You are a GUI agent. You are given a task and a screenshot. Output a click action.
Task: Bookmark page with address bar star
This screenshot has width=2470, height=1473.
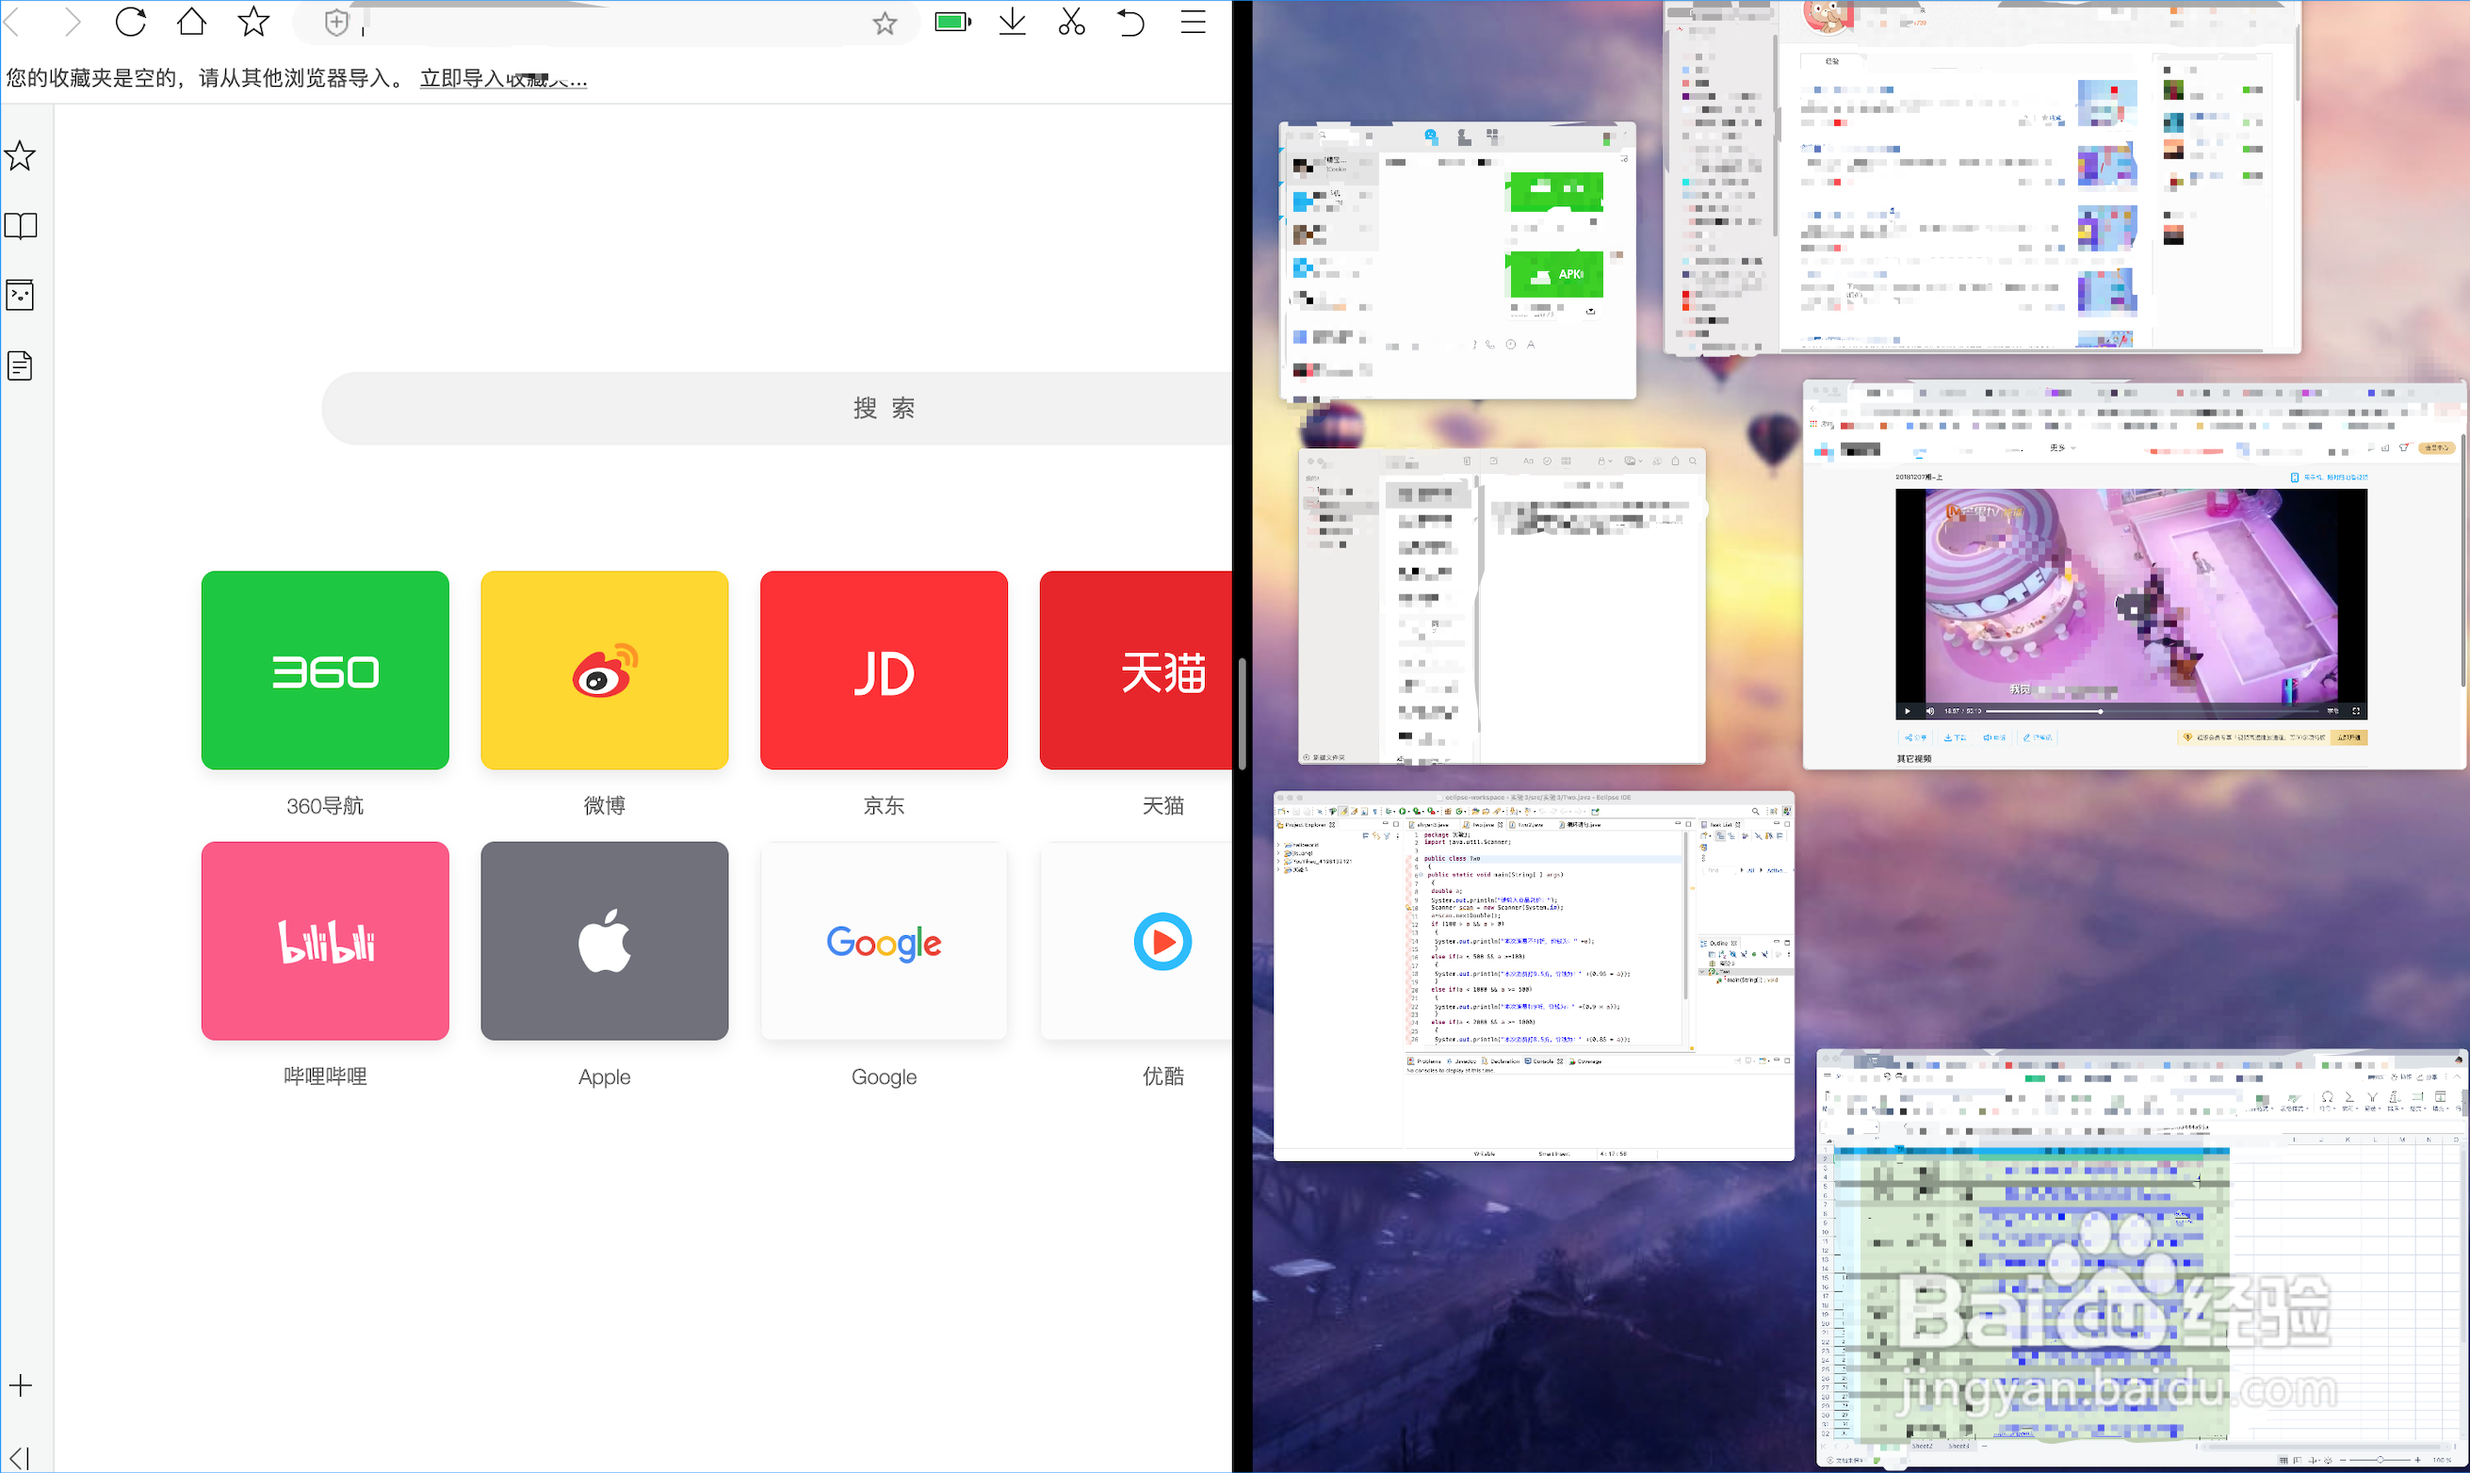point(885,23)
